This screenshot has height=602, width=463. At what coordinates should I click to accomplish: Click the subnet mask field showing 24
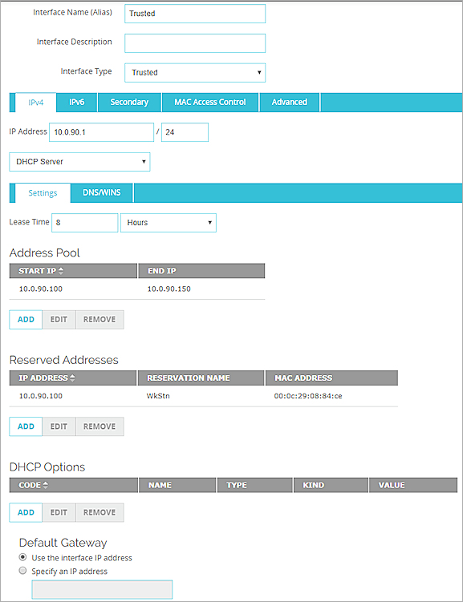point(185,132)
